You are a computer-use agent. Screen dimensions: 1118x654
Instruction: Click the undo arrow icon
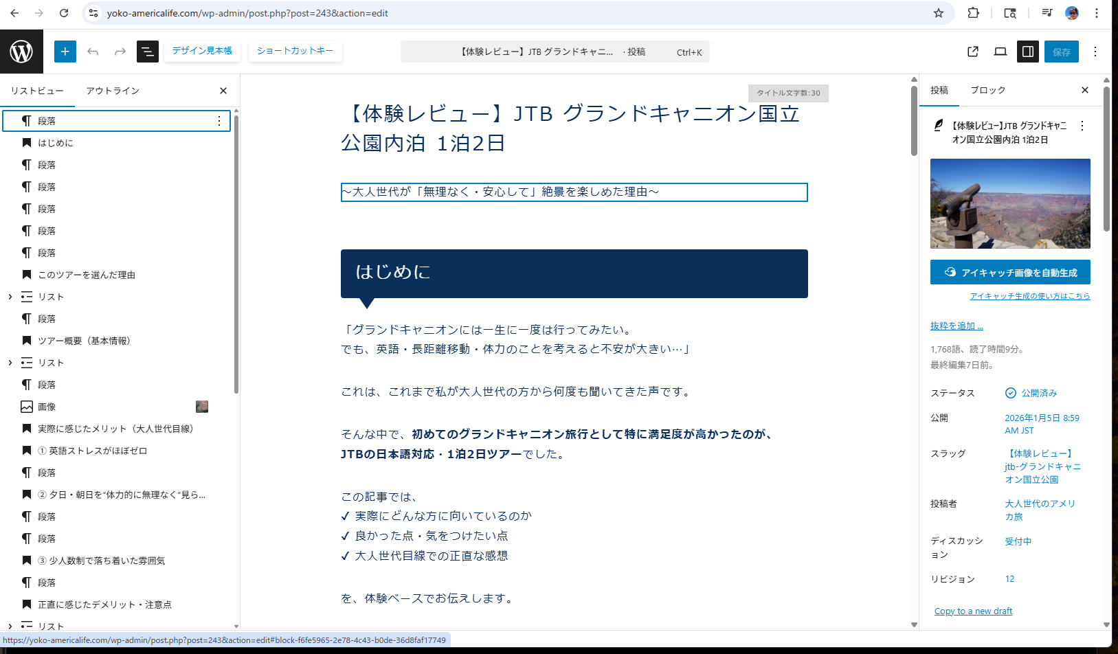point(93,52)
